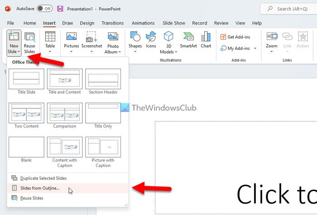Open the Reuse Slides ribbon button
The height and width of the screenshot is (215, 317).
[29, 43]
